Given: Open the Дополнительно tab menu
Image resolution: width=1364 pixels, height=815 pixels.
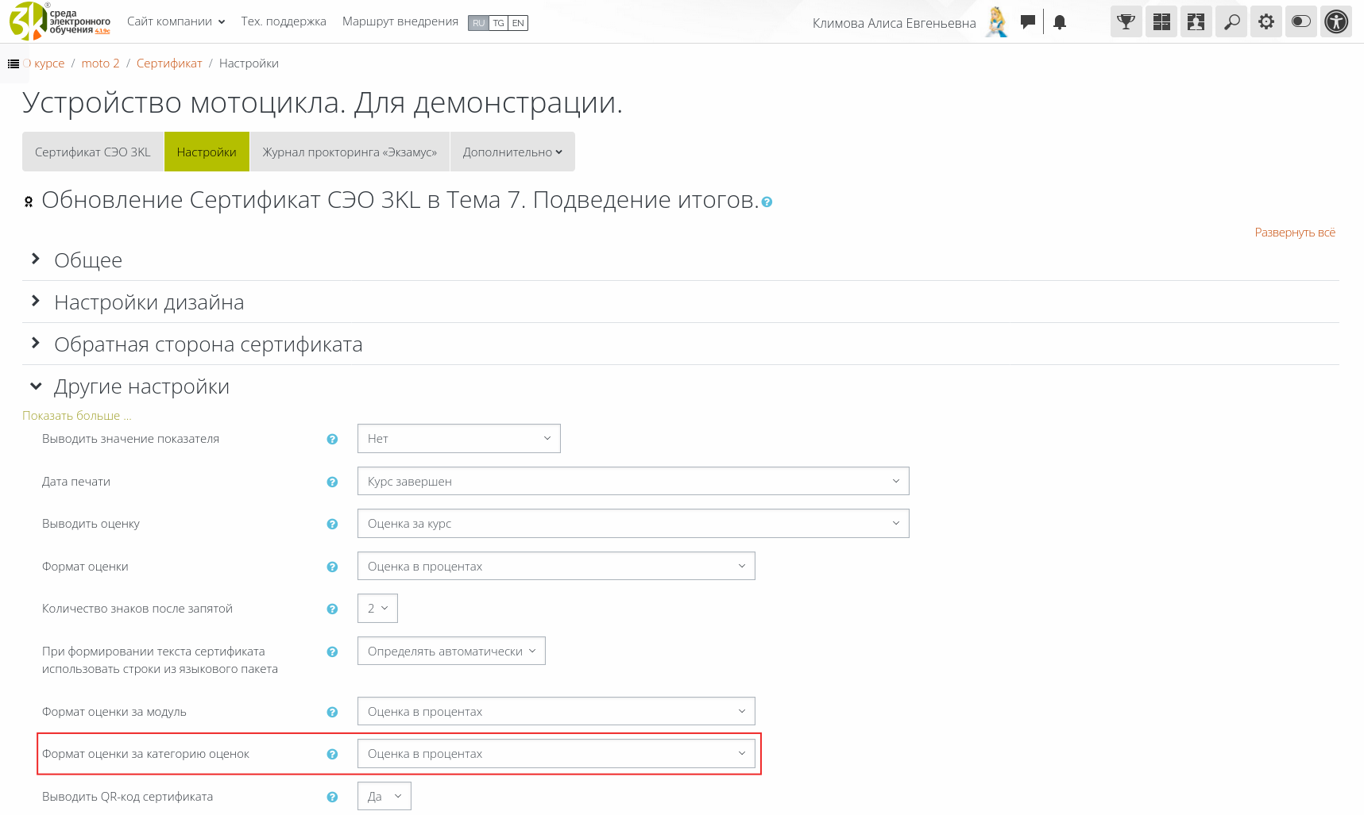Looking at the screenshot, I should (512, 152).
